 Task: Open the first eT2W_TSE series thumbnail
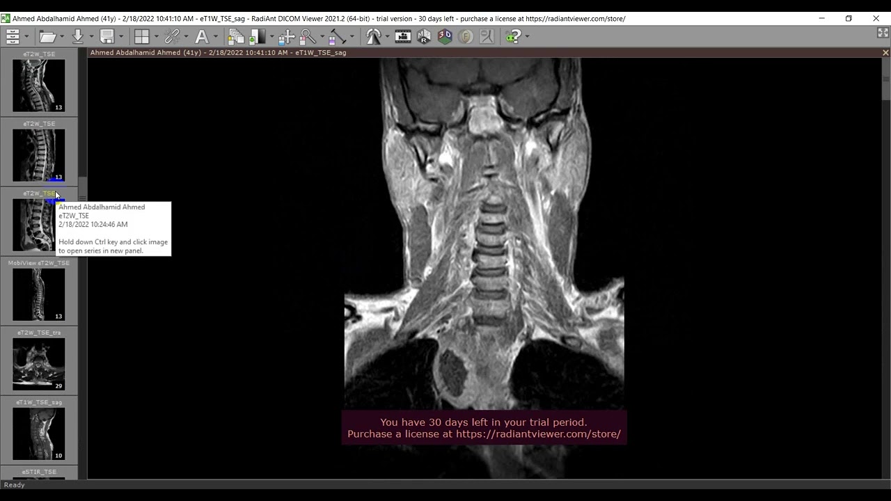click(x=39, y=85)
